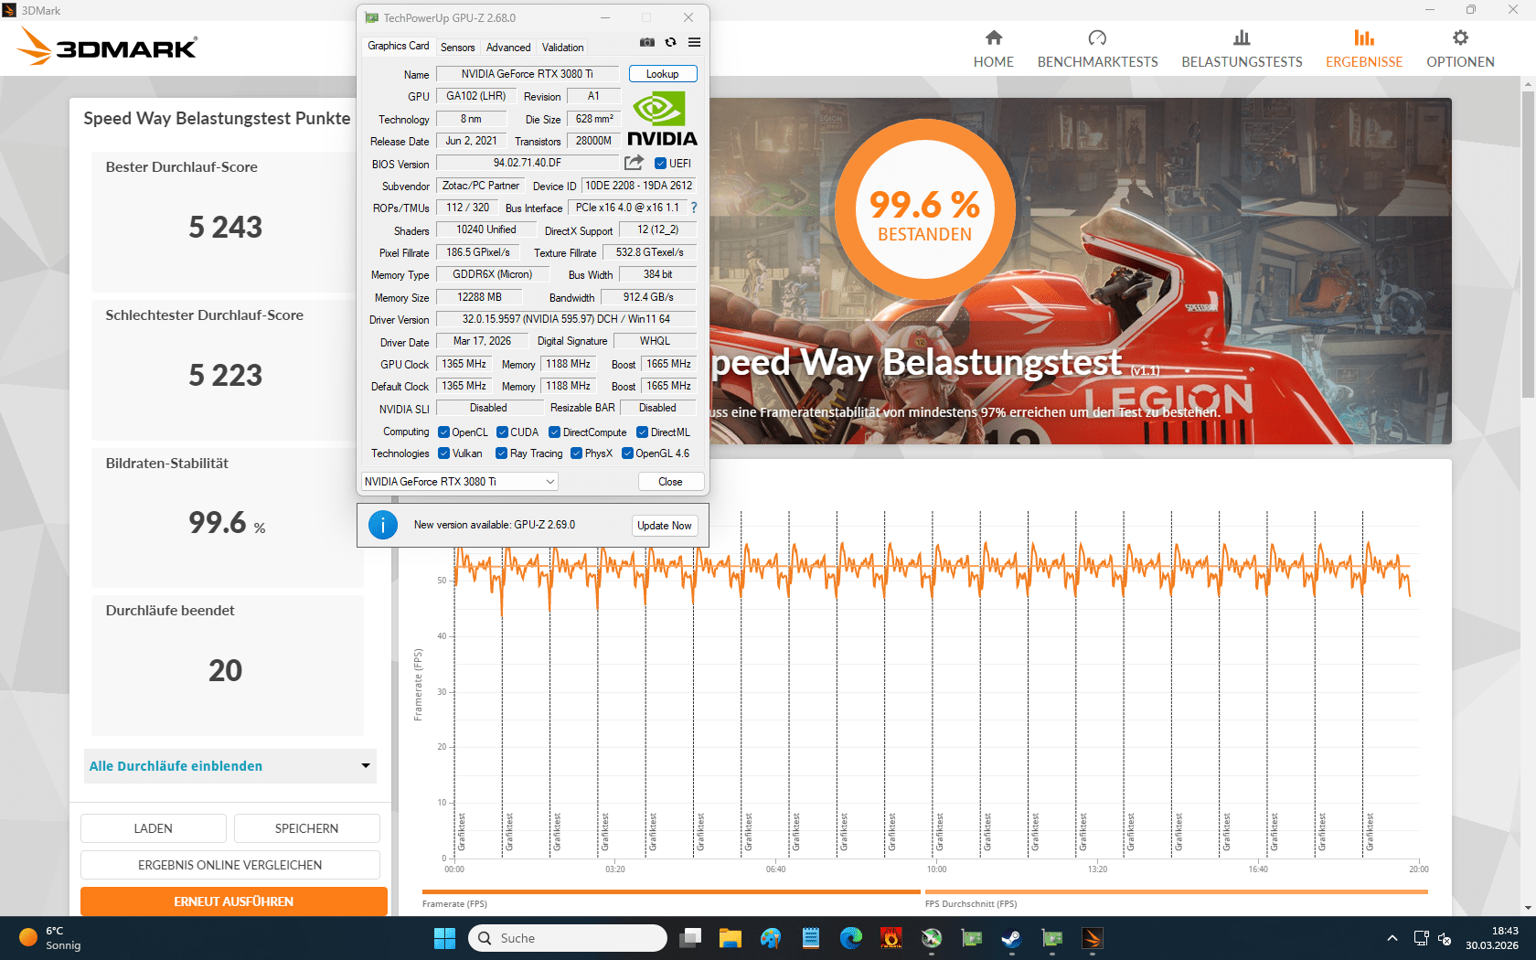Viewport: 1536px width, 960px height.
Task: Show hidden tray icons with the chevron
Action: point(1392,938)
